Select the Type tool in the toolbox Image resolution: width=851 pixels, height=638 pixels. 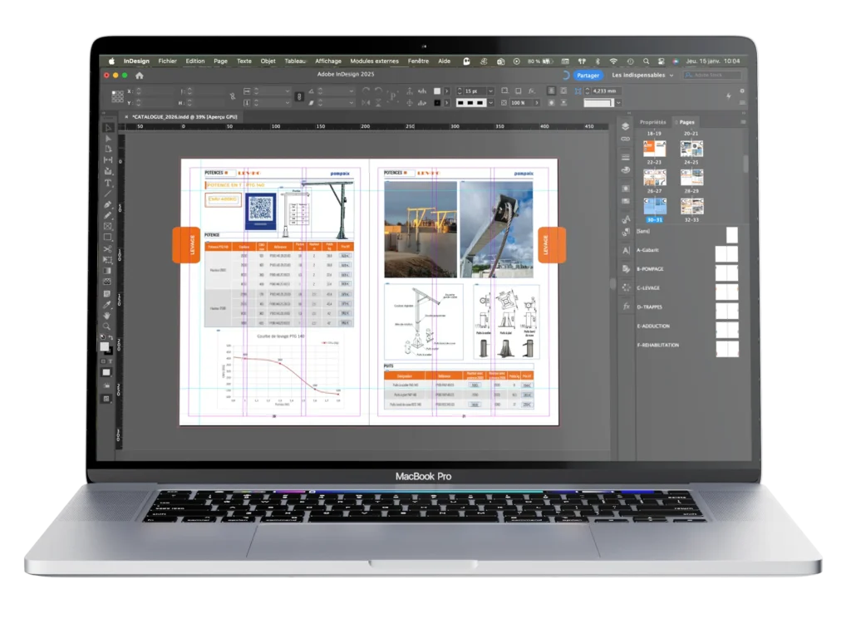pyautogui.click(x=108, y=183)
